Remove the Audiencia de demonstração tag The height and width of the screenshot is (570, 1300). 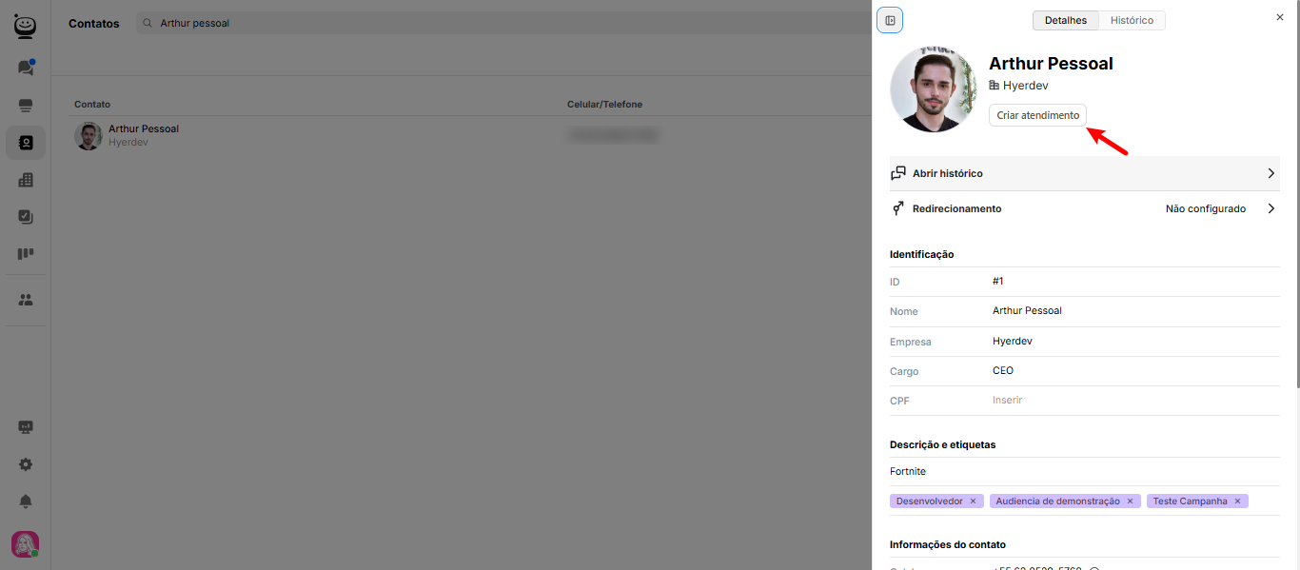pos(1130,501)
